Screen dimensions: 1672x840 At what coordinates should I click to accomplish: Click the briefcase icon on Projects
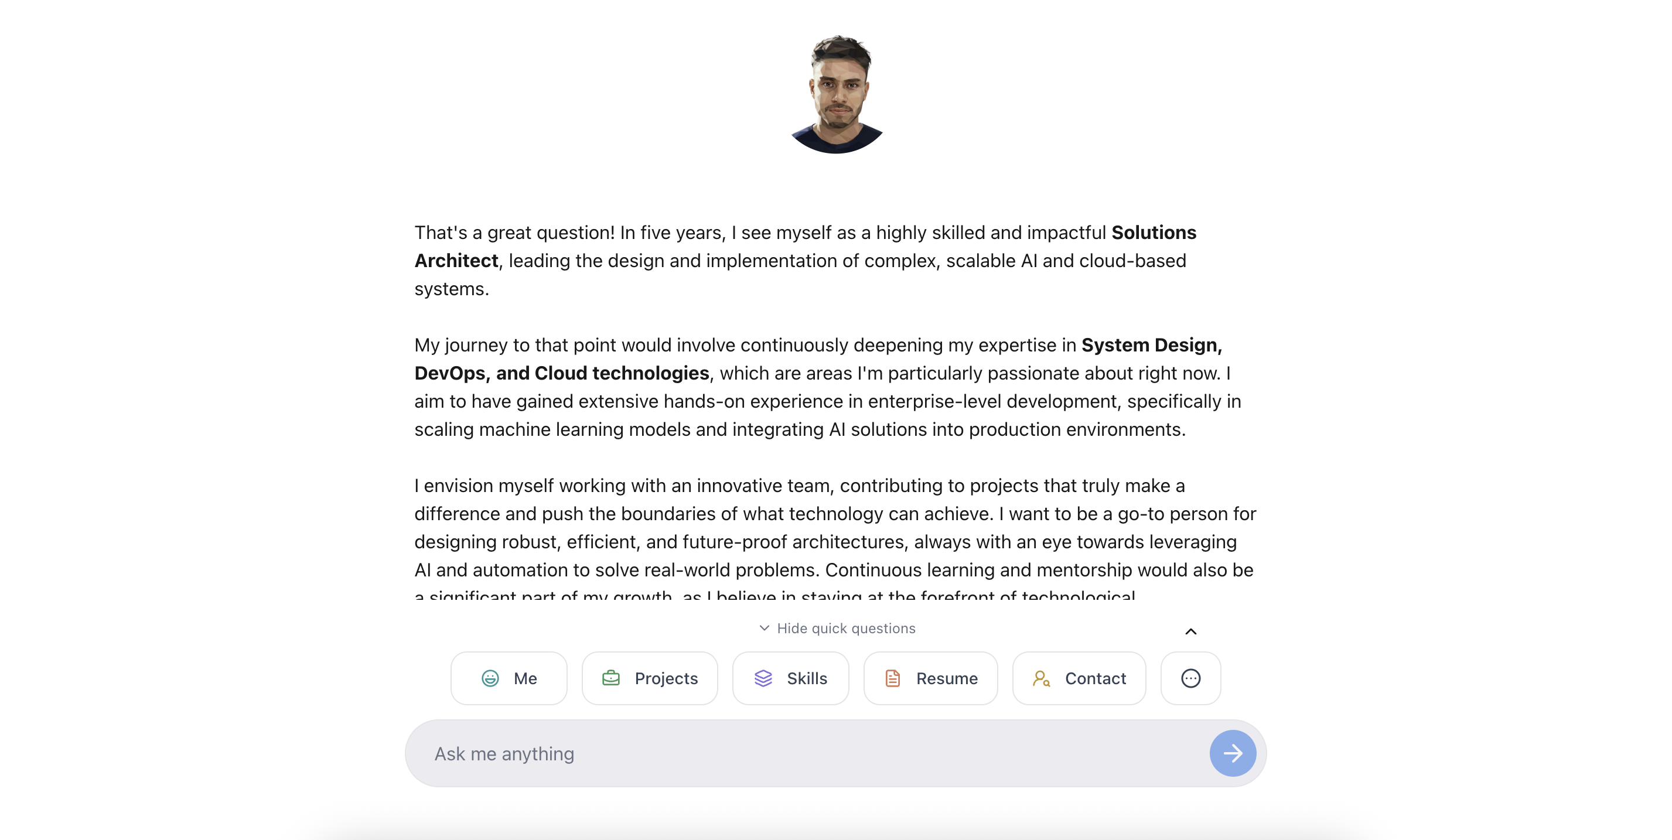(x=611, y=678)
